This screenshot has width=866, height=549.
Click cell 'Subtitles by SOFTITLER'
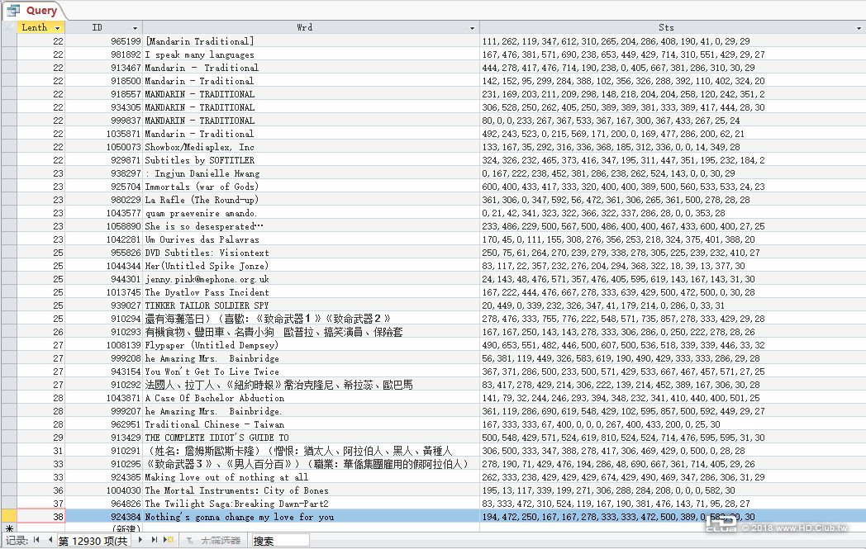click(x=311, y=160)
